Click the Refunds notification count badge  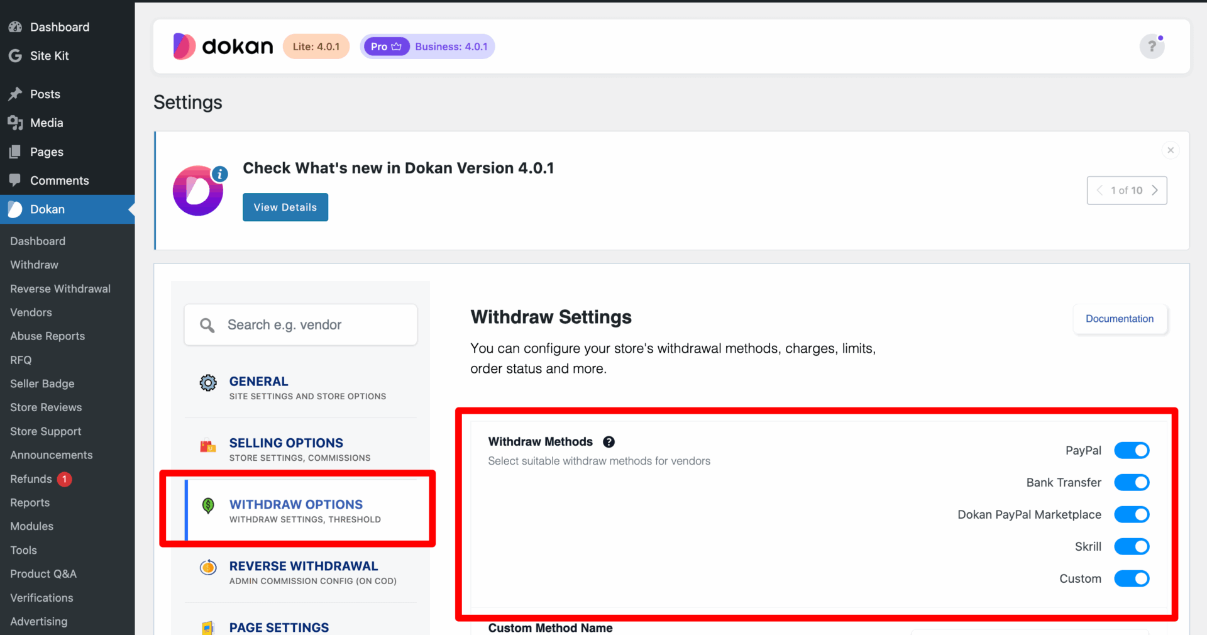point(64,479)
